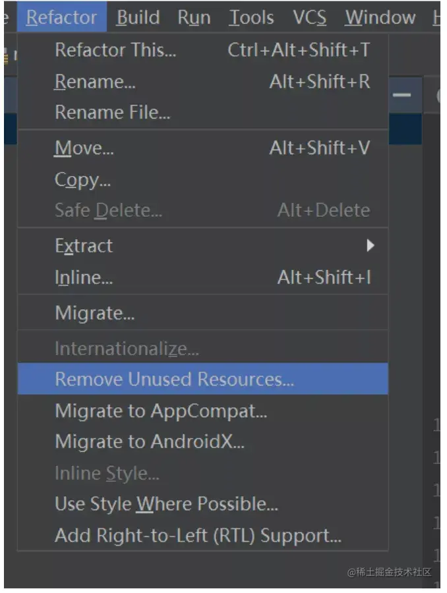The width and height of the screenshot is (447, 593).
Task: Open the Window menu
Action: [x=380, y=17]
